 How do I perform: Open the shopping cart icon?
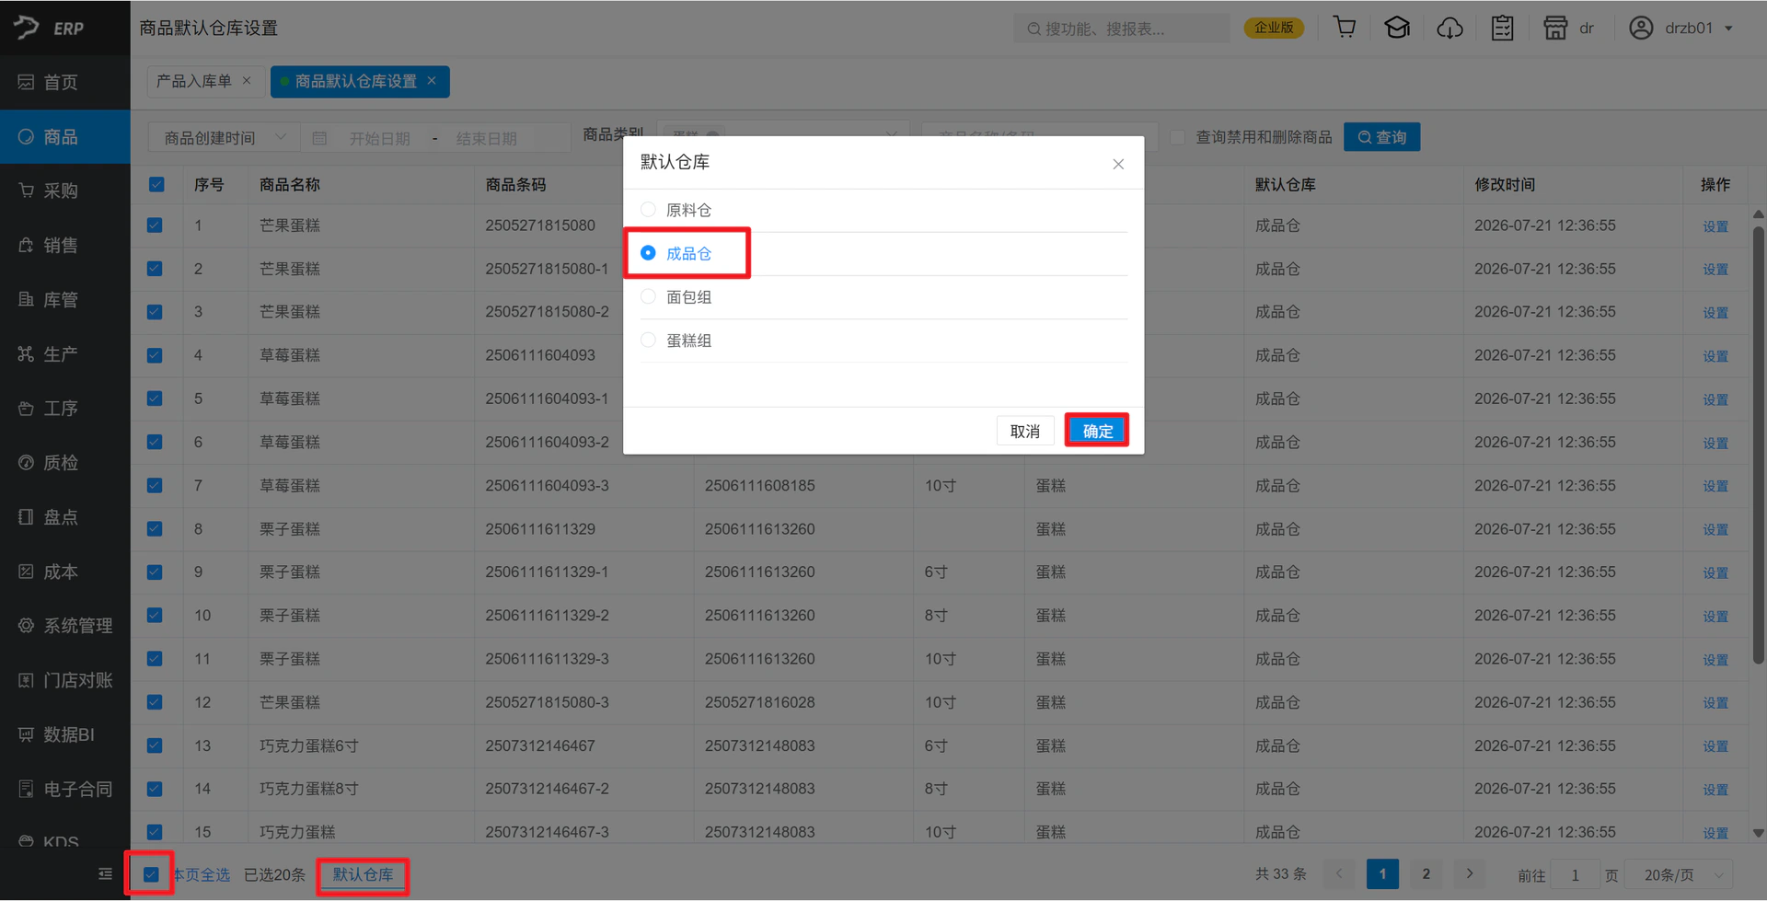point(1345,28)
